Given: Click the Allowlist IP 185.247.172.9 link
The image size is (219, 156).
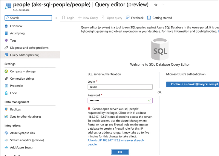Looking at the screenshot, I should [x=116, y=142].
